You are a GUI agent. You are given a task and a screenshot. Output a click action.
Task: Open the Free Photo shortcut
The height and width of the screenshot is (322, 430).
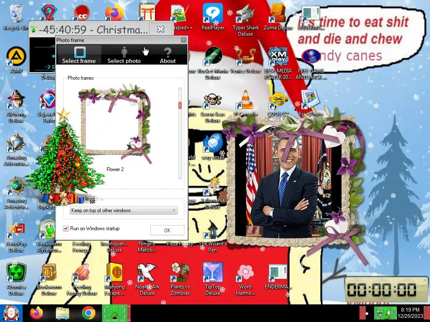pyautogui.click(x=311, y=104)
